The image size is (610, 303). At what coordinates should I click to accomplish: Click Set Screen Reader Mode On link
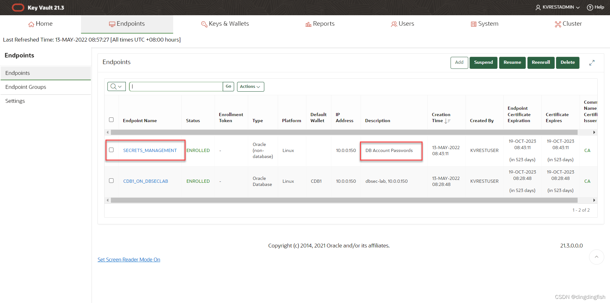pyautogui.click(x=129, y=260)
